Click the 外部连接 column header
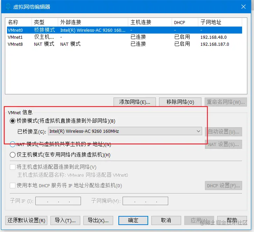 coord(93,22)
